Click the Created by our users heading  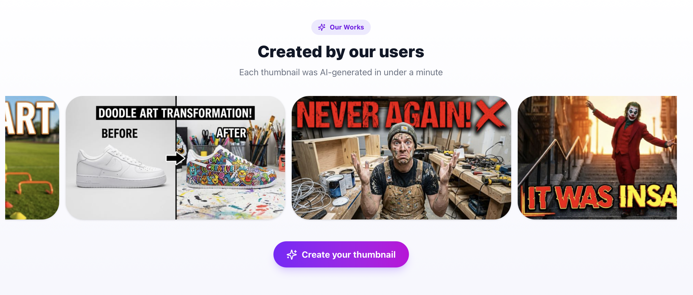(341, 52)
